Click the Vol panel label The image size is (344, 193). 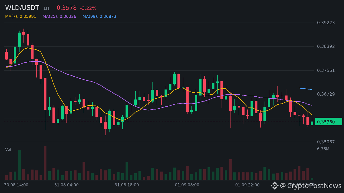[8, 150]
